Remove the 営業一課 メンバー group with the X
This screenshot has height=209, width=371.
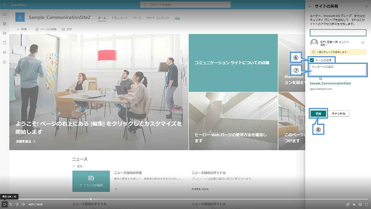click(363, 43)
